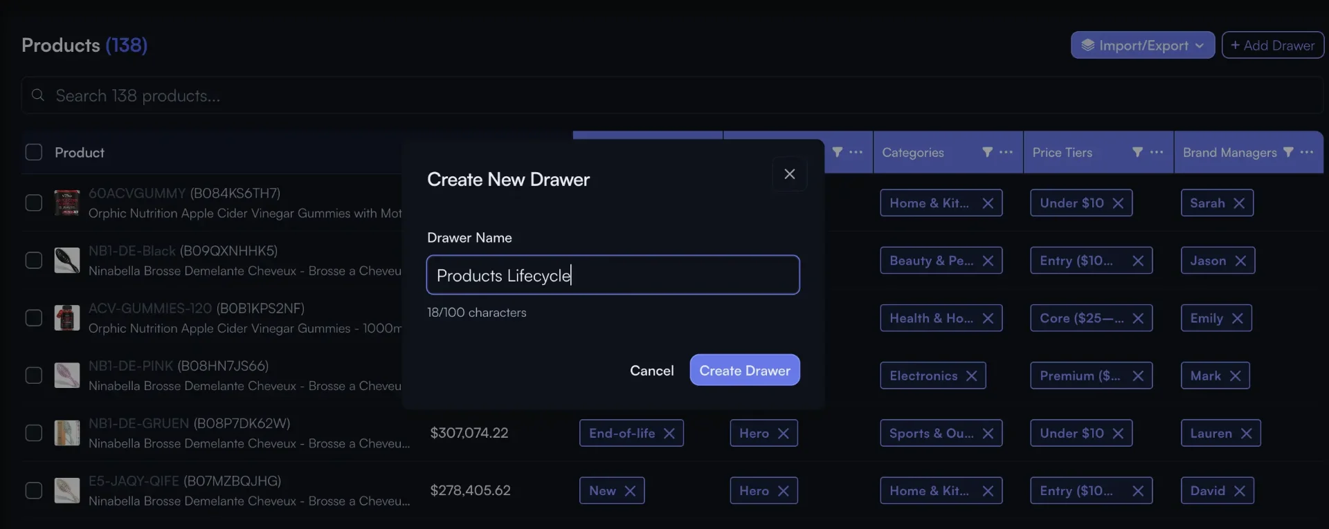Remove the Jason brand manager tag
Screen dimensions: 1329x529
(1240, 261)
